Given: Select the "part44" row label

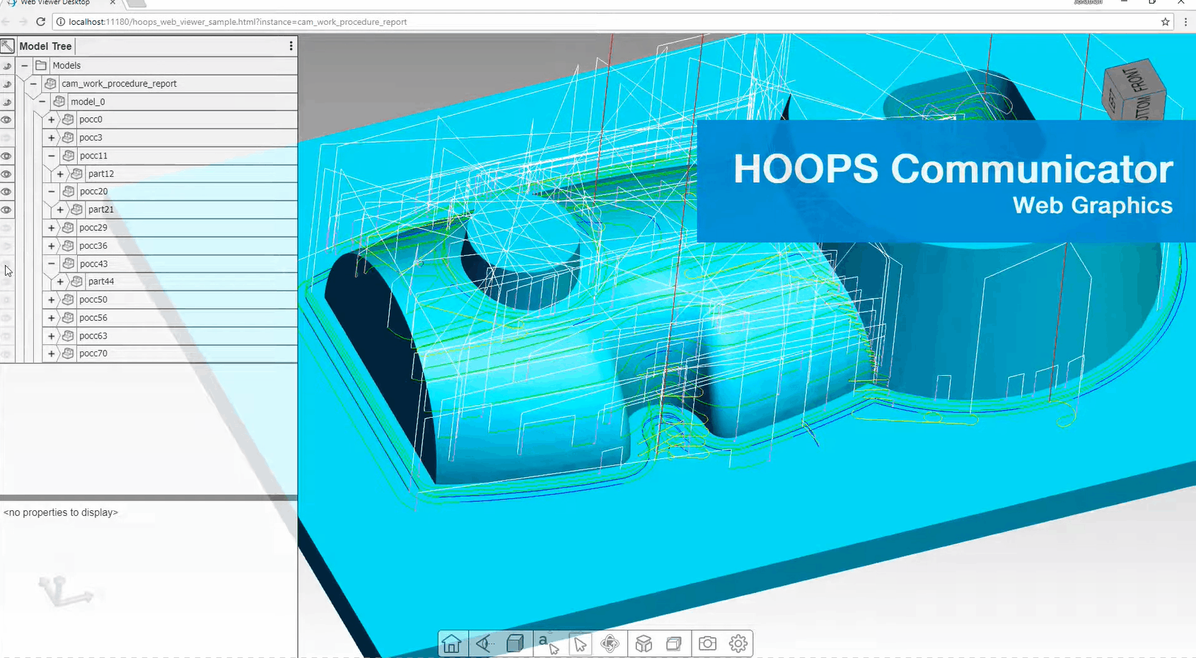Looking at the screenshot, I should tap(101, 281).
